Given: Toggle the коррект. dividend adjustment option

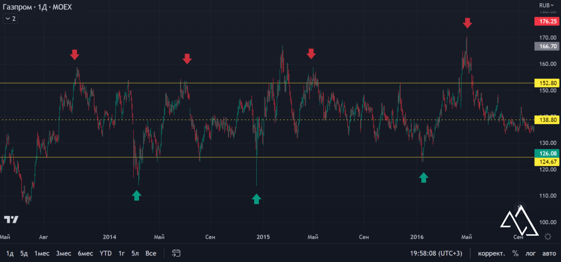Looking at the screenshot, I should [491, 253].
